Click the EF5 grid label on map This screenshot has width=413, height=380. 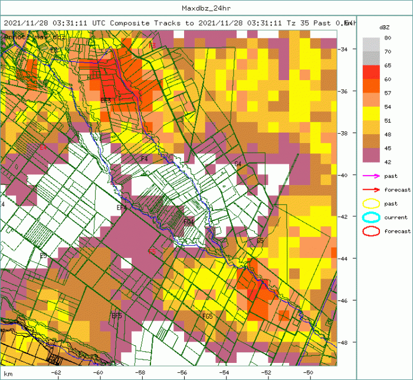117,316
